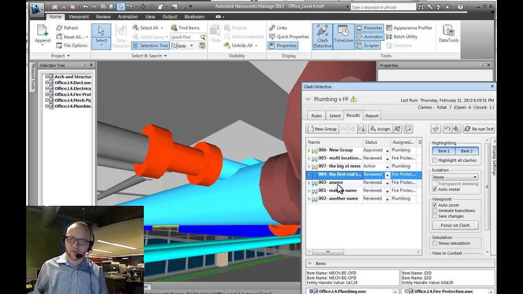Enable Highlight all clashes checkbox

click(435, 160)
